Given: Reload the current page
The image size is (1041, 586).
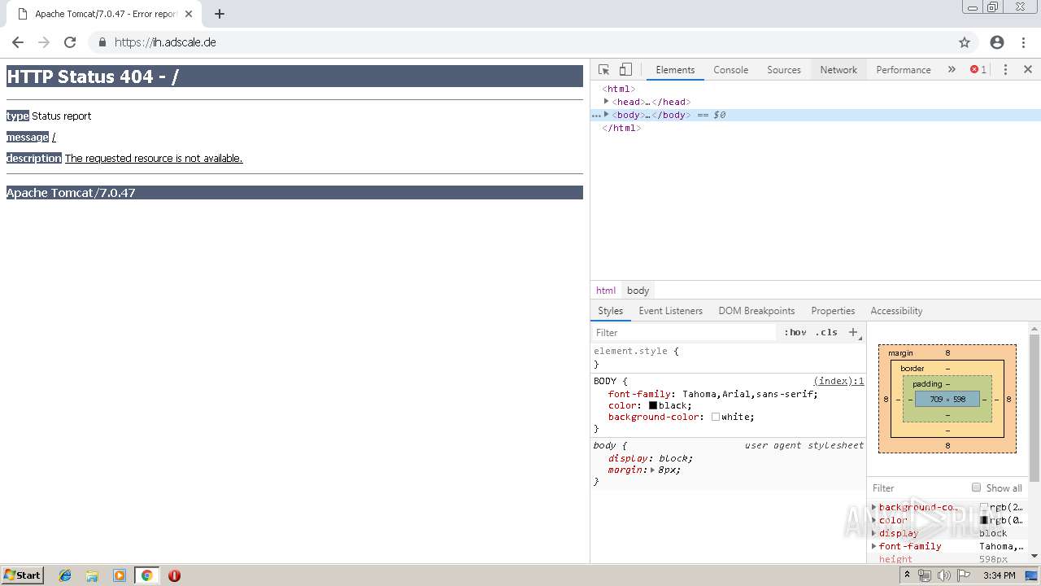Looking at the screenshot, I should [70, 42].
